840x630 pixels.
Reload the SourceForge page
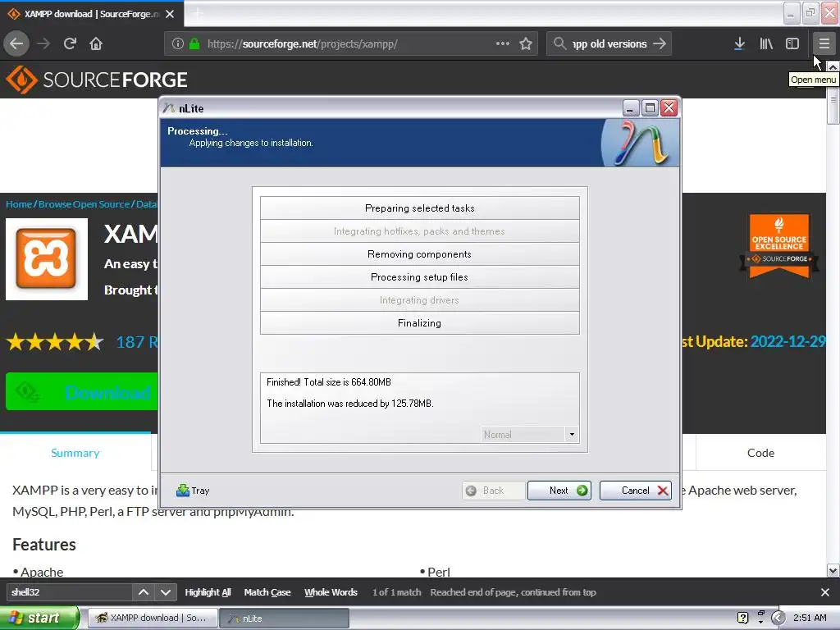coord(70,44)
